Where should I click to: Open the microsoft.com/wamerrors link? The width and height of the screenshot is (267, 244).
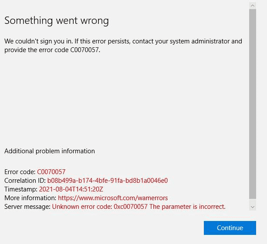[113, 198]
